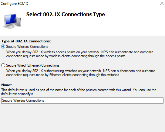
Task: Place cursor after 'Connections' in the name field
Action: (x=45, y=101)
